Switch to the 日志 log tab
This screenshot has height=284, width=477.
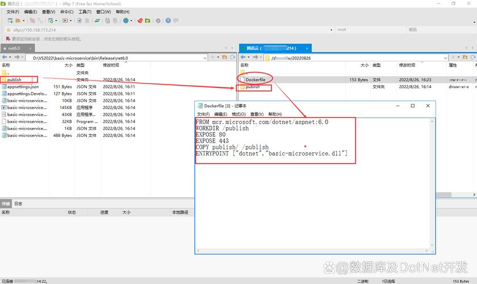(x=18, y=203)
